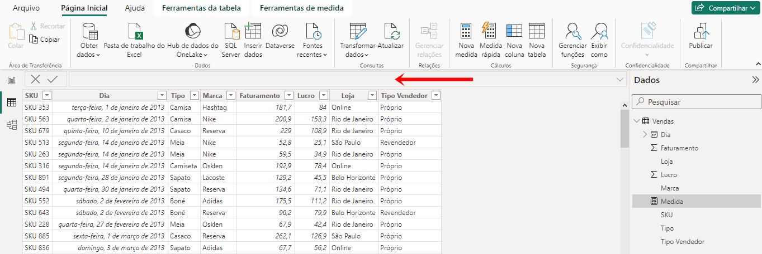The width and height of the screenshot is (762, 254).
Task: Click the Lacoste cell
Action: (x=219, y=178)
